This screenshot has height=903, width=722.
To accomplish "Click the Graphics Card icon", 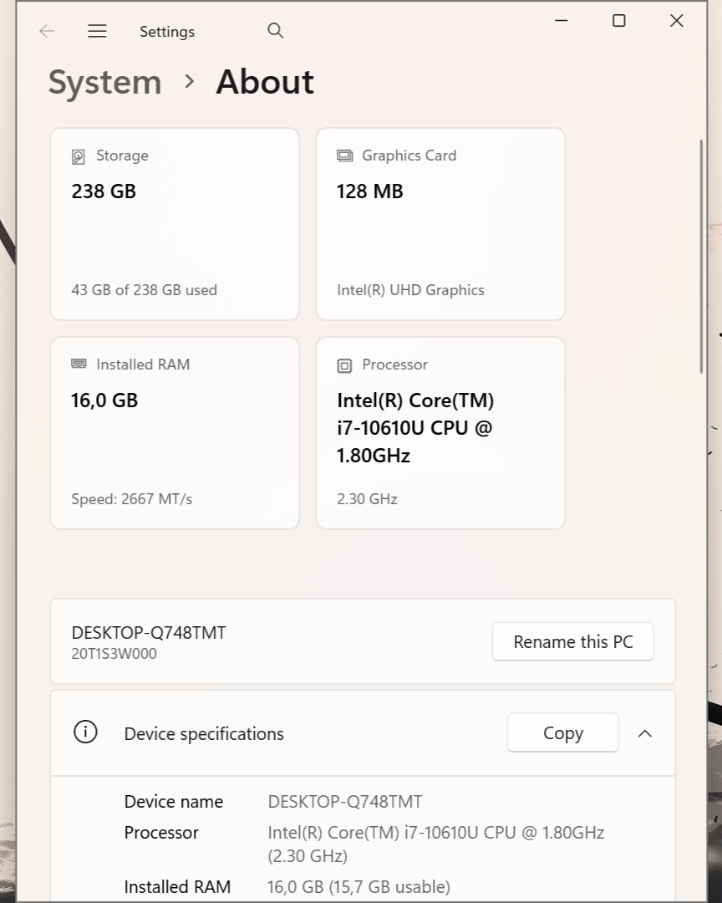I will pos(344,156).
